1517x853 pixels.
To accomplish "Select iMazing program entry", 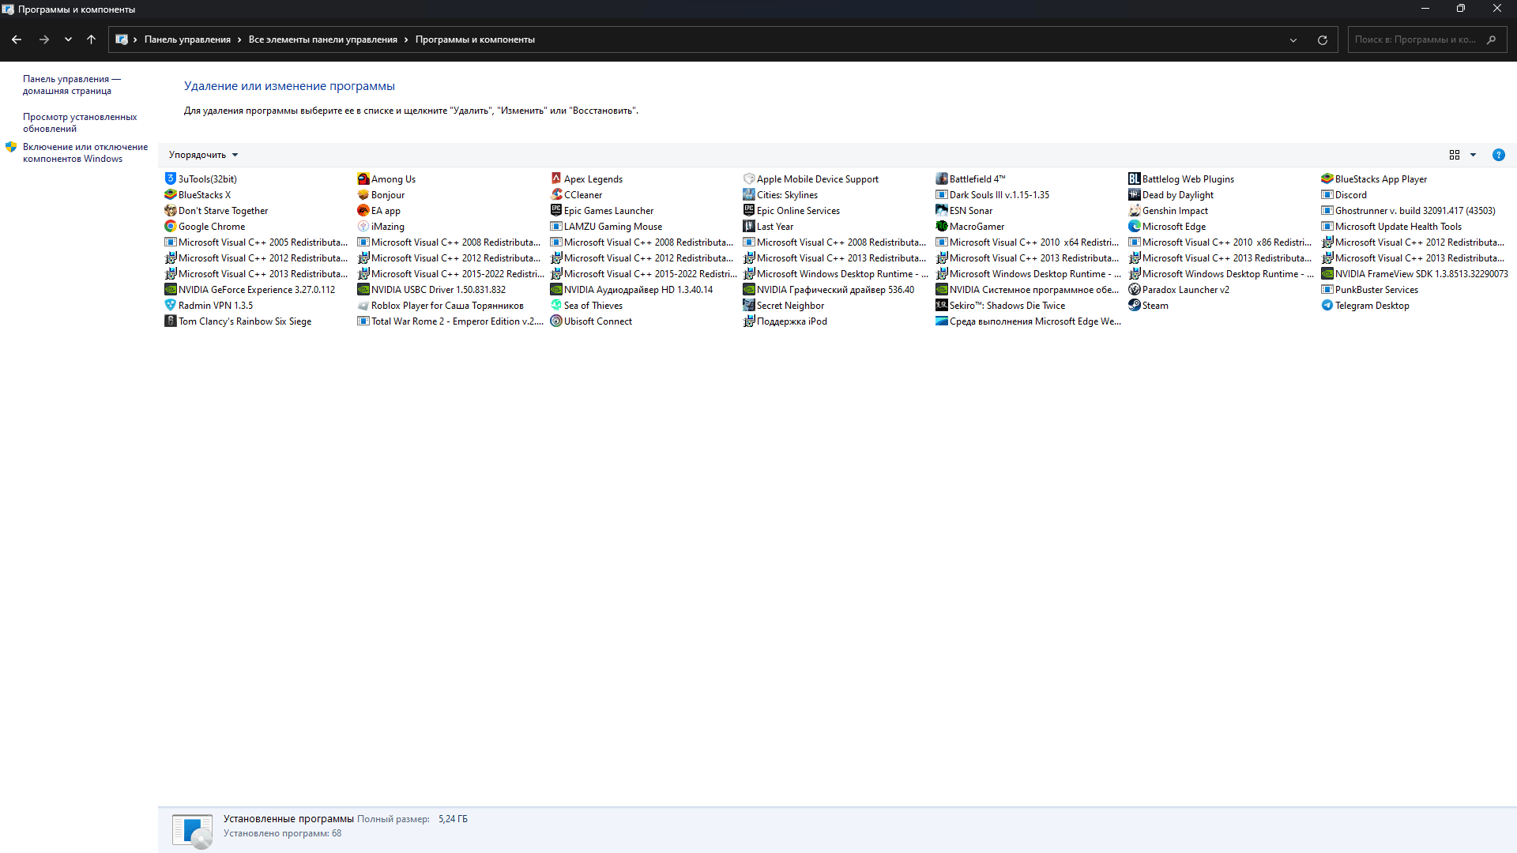I will coord(380,226).
